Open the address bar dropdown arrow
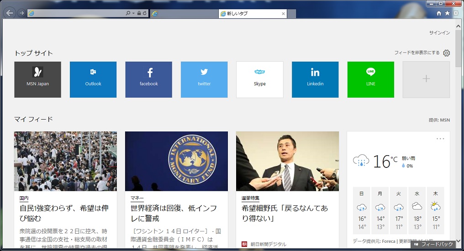The width and height of the screenshot is (464, 251). click(133, 13)
